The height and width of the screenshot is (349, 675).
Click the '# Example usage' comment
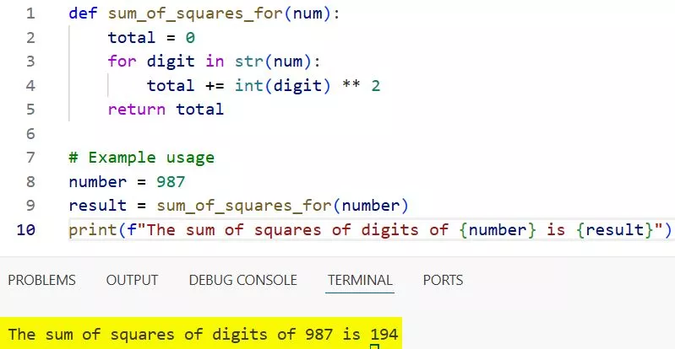pyautogui.click(x=141, y=158)
